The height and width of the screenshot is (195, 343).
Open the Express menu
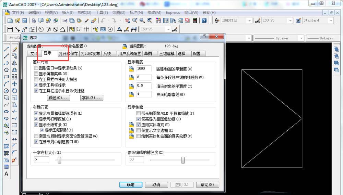[173, 13]
